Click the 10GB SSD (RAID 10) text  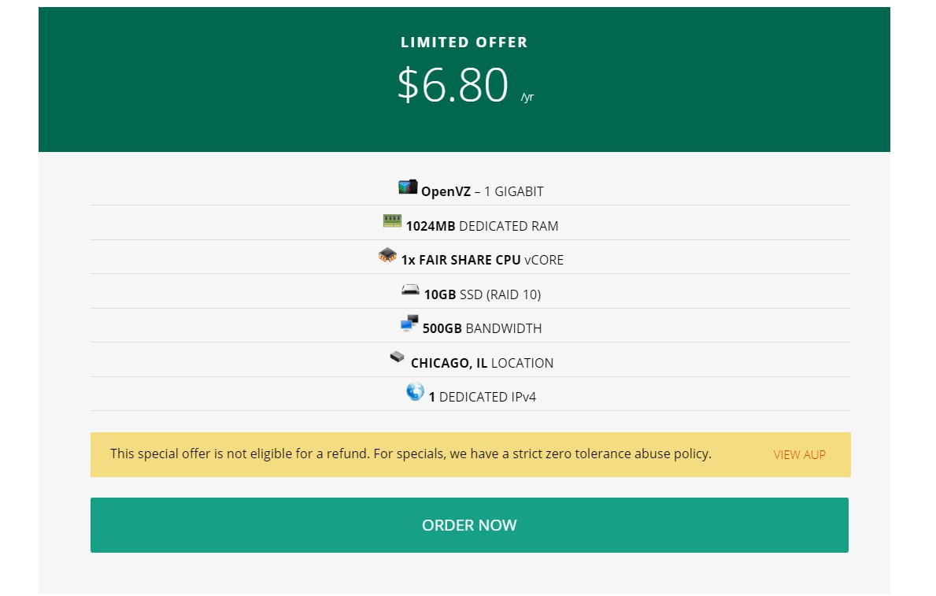(482, 294)
